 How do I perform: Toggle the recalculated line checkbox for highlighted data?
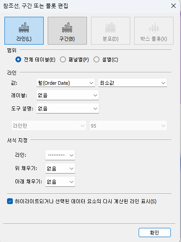(10, 201)
